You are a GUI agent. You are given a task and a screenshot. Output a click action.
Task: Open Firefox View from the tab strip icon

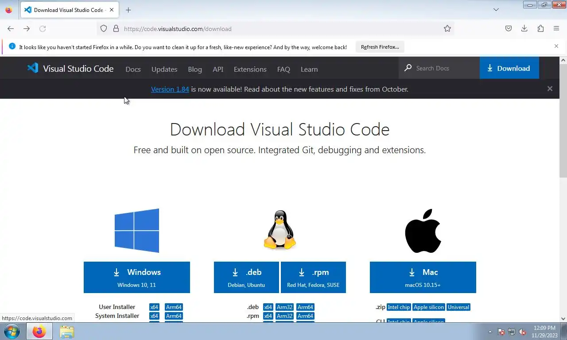pyautogui.click(x=8, y=10)
